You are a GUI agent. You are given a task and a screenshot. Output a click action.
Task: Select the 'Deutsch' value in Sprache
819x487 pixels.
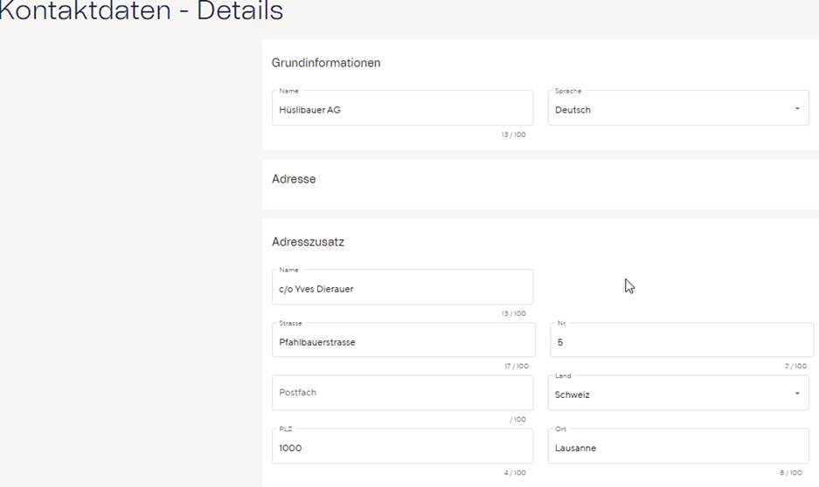coord(573,110)
